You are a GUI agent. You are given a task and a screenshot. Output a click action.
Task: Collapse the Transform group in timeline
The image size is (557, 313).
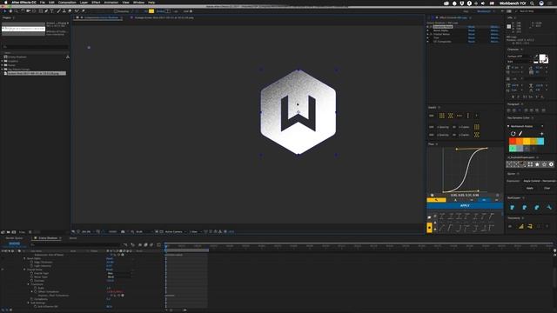[x=28, y=284]
